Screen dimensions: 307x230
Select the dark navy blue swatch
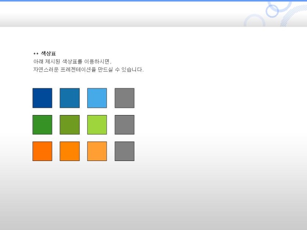[42, 98]
